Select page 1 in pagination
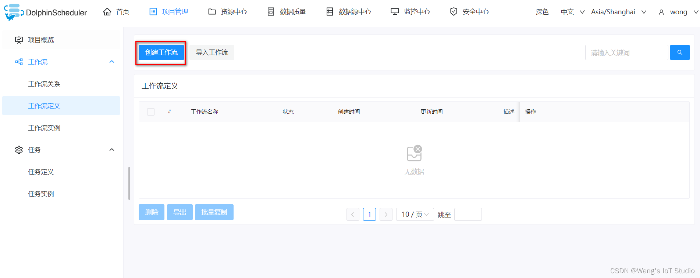The image size is (700, 278). pos(369,215)
